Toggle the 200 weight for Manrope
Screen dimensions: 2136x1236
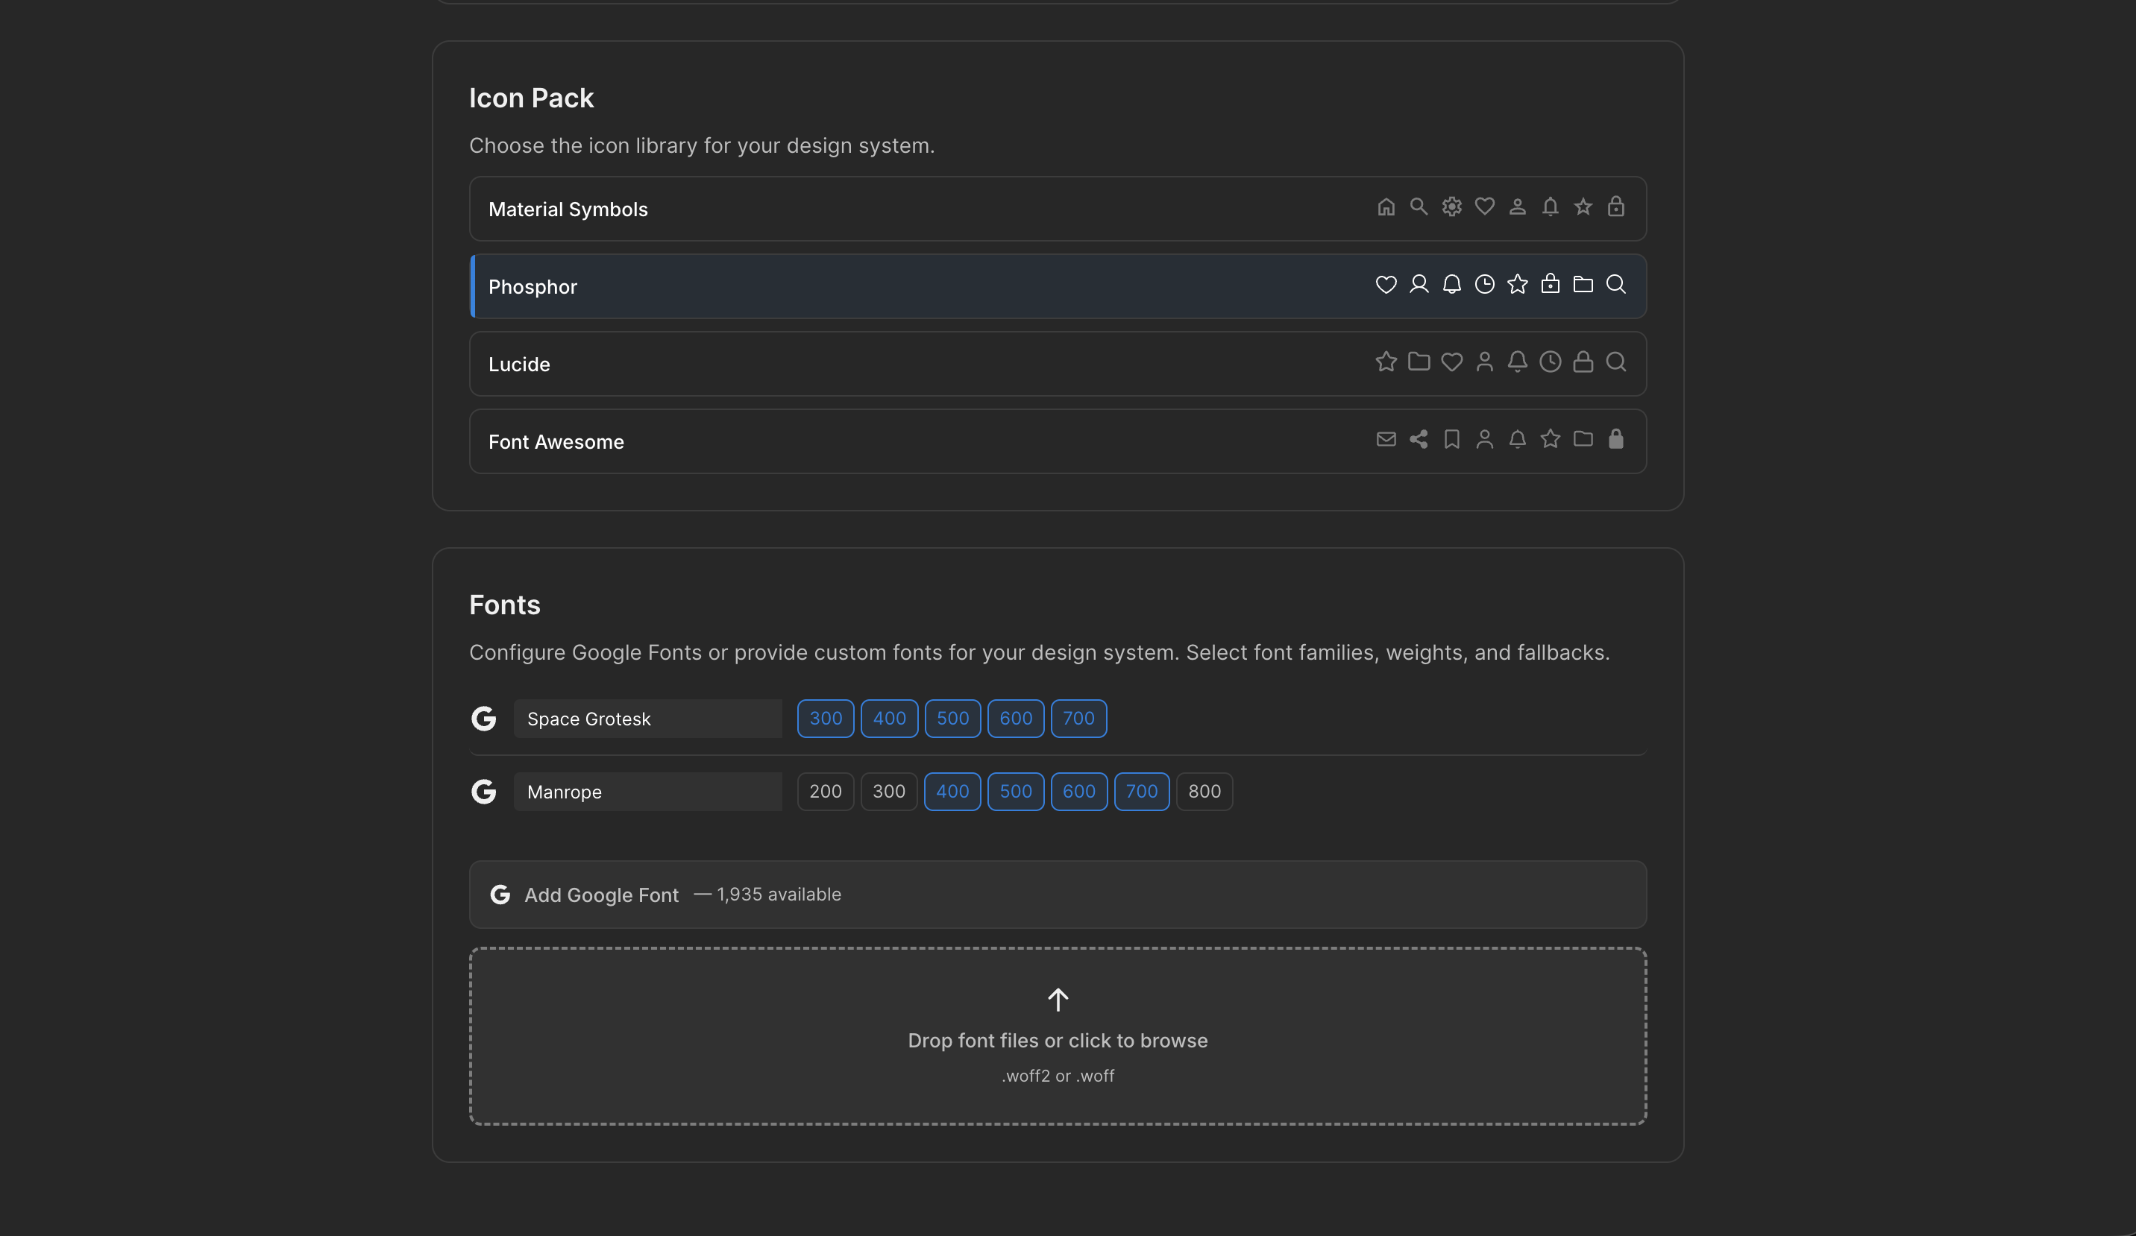tap(825, 791)
